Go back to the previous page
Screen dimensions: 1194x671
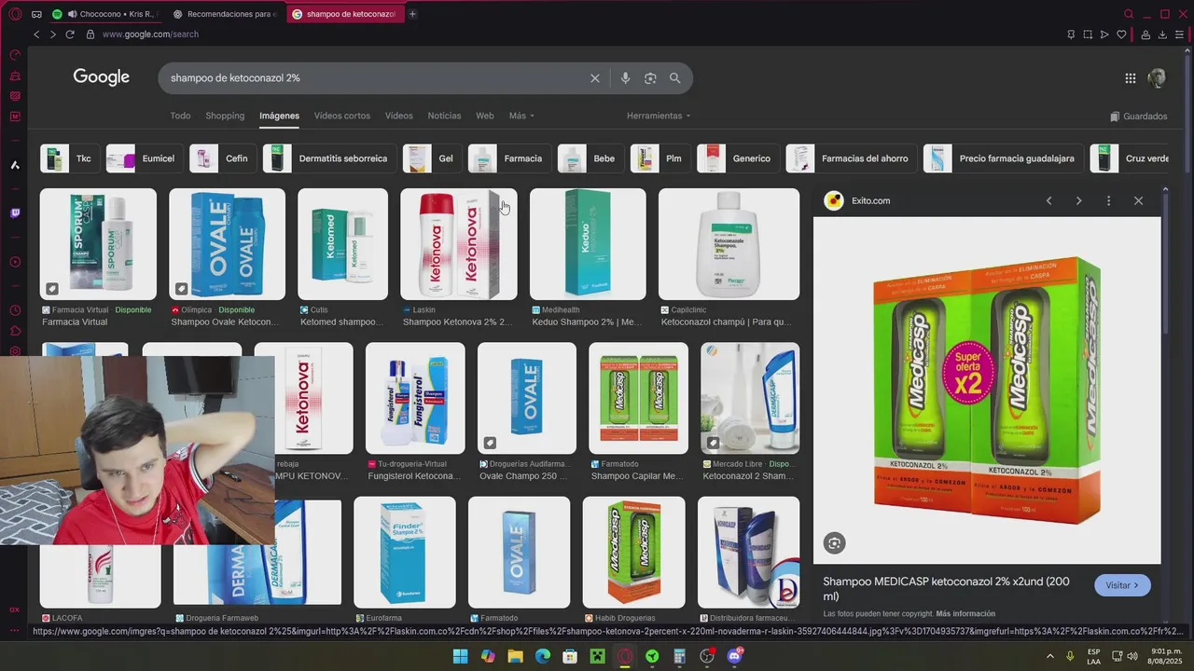tap(36, 34)
